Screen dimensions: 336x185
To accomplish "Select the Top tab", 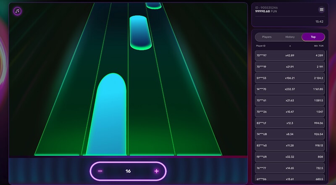I will (313, 37).
